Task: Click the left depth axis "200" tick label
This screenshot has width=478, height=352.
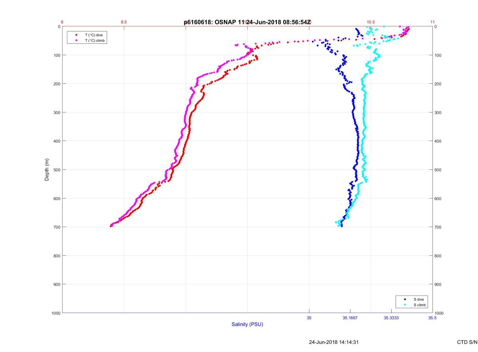Action: click(x=57, y=84)
